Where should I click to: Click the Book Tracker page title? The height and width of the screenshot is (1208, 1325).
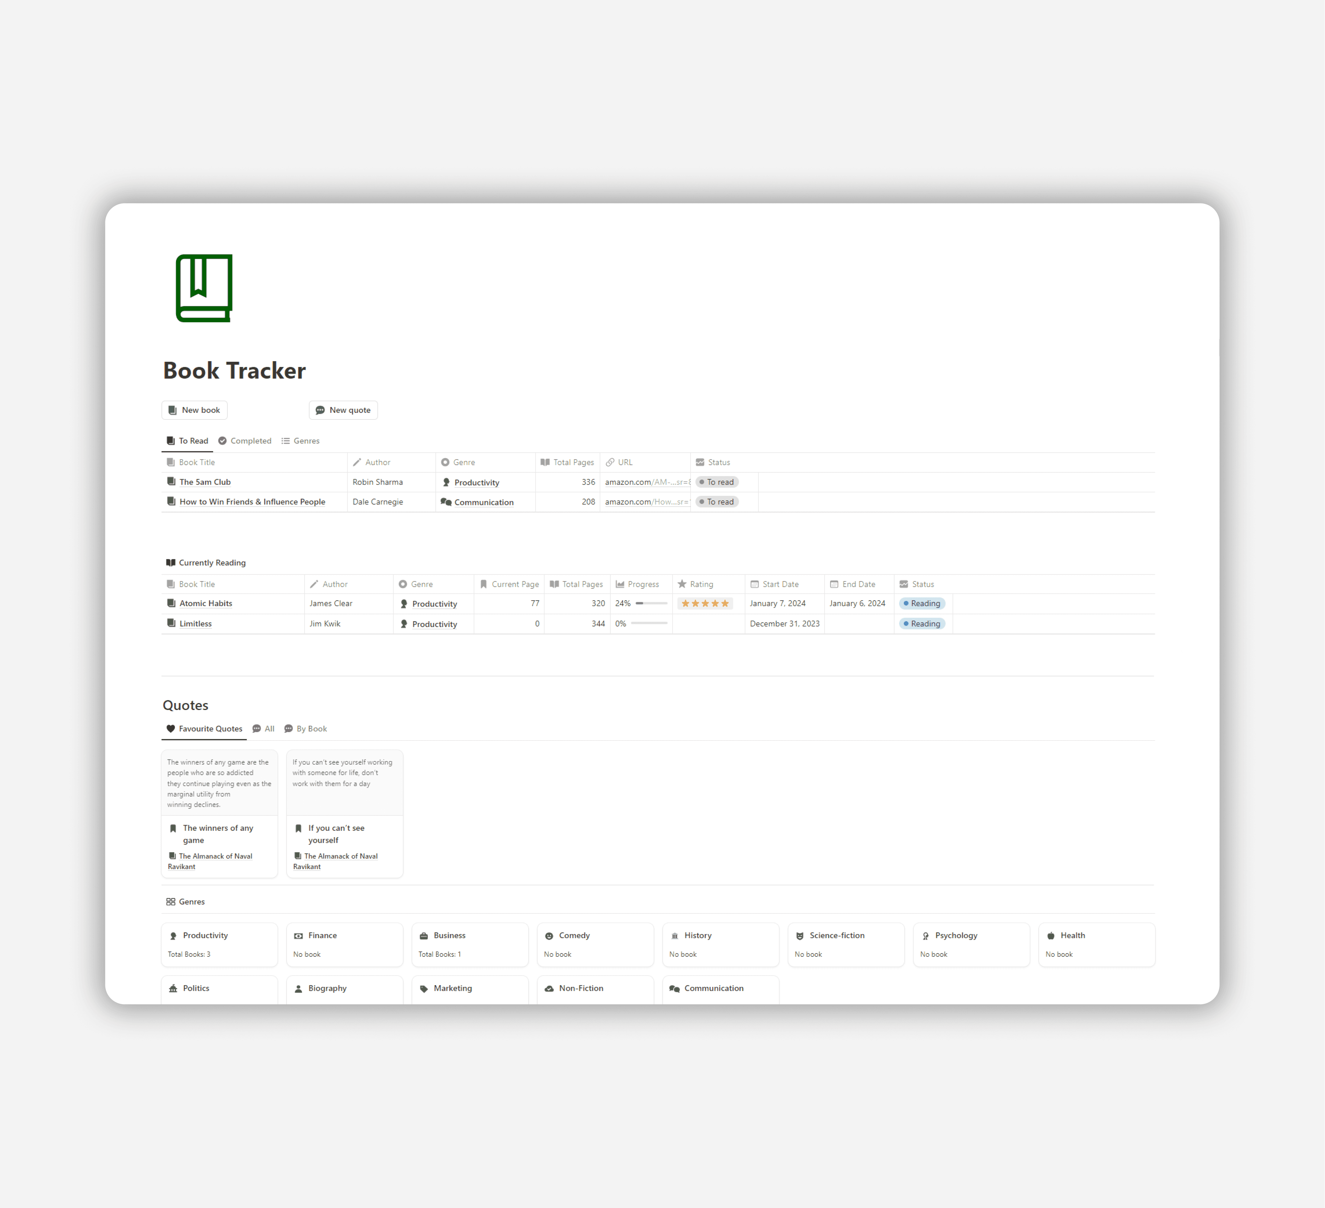234,371
